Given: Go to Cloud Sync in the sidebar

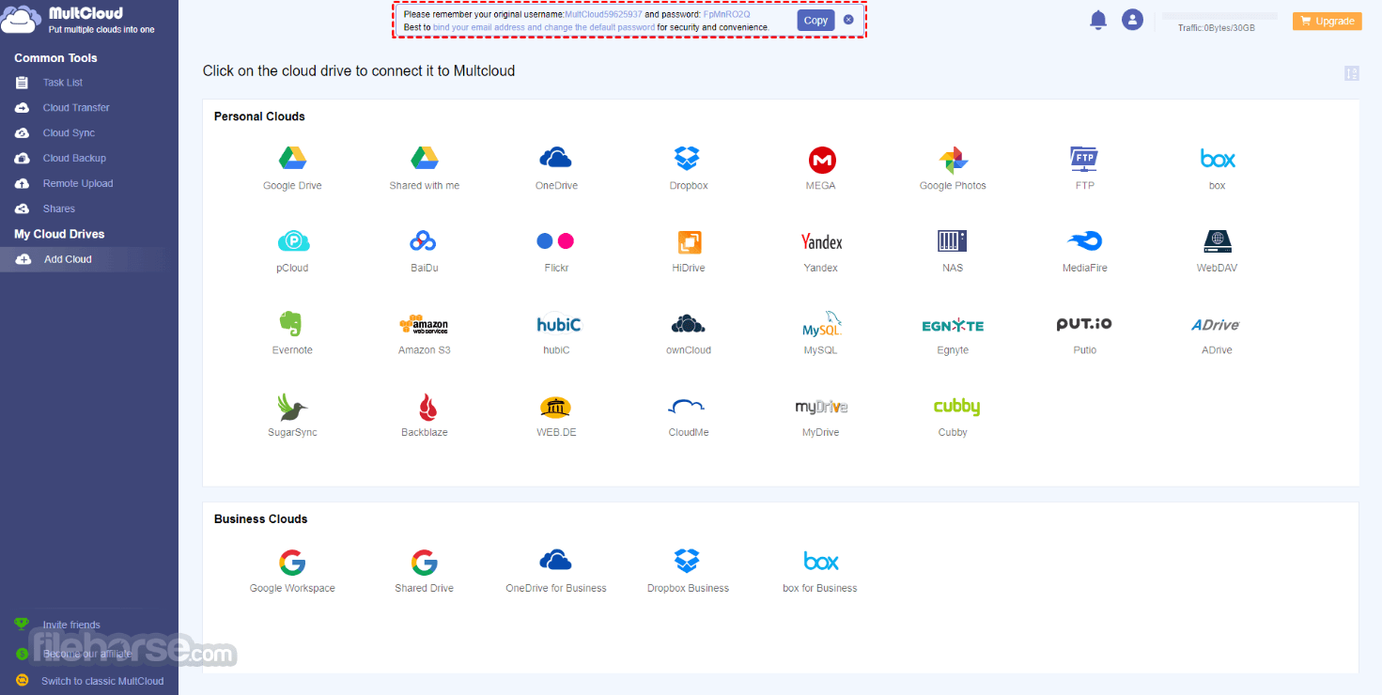Looking at the screenshot, I should (x=69, y=133).
